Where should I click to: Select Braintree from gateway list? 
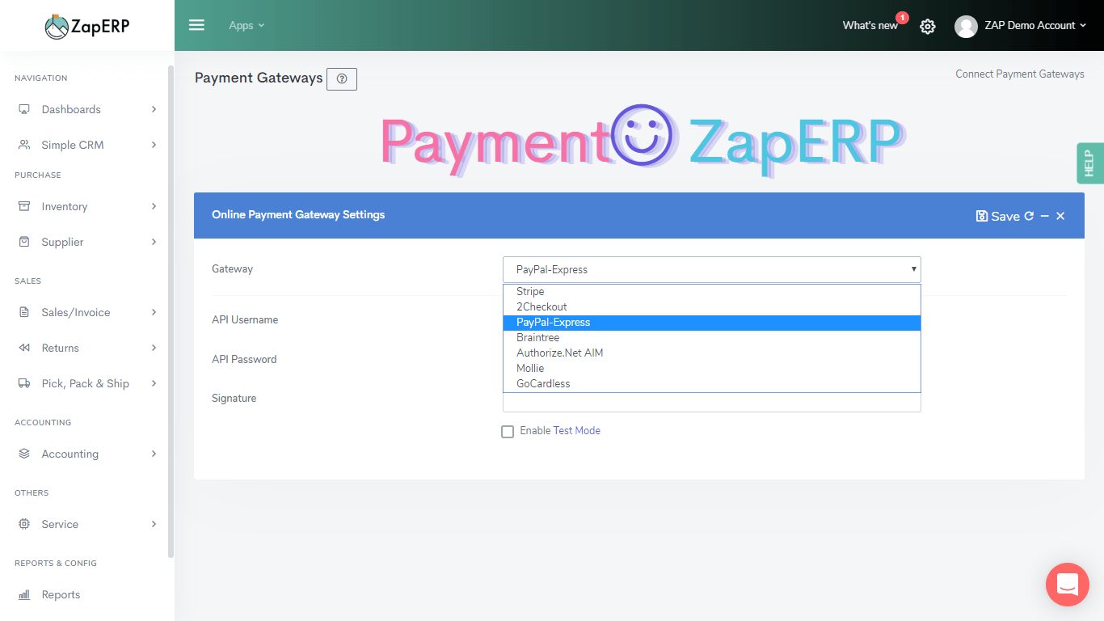click(711, 338)
